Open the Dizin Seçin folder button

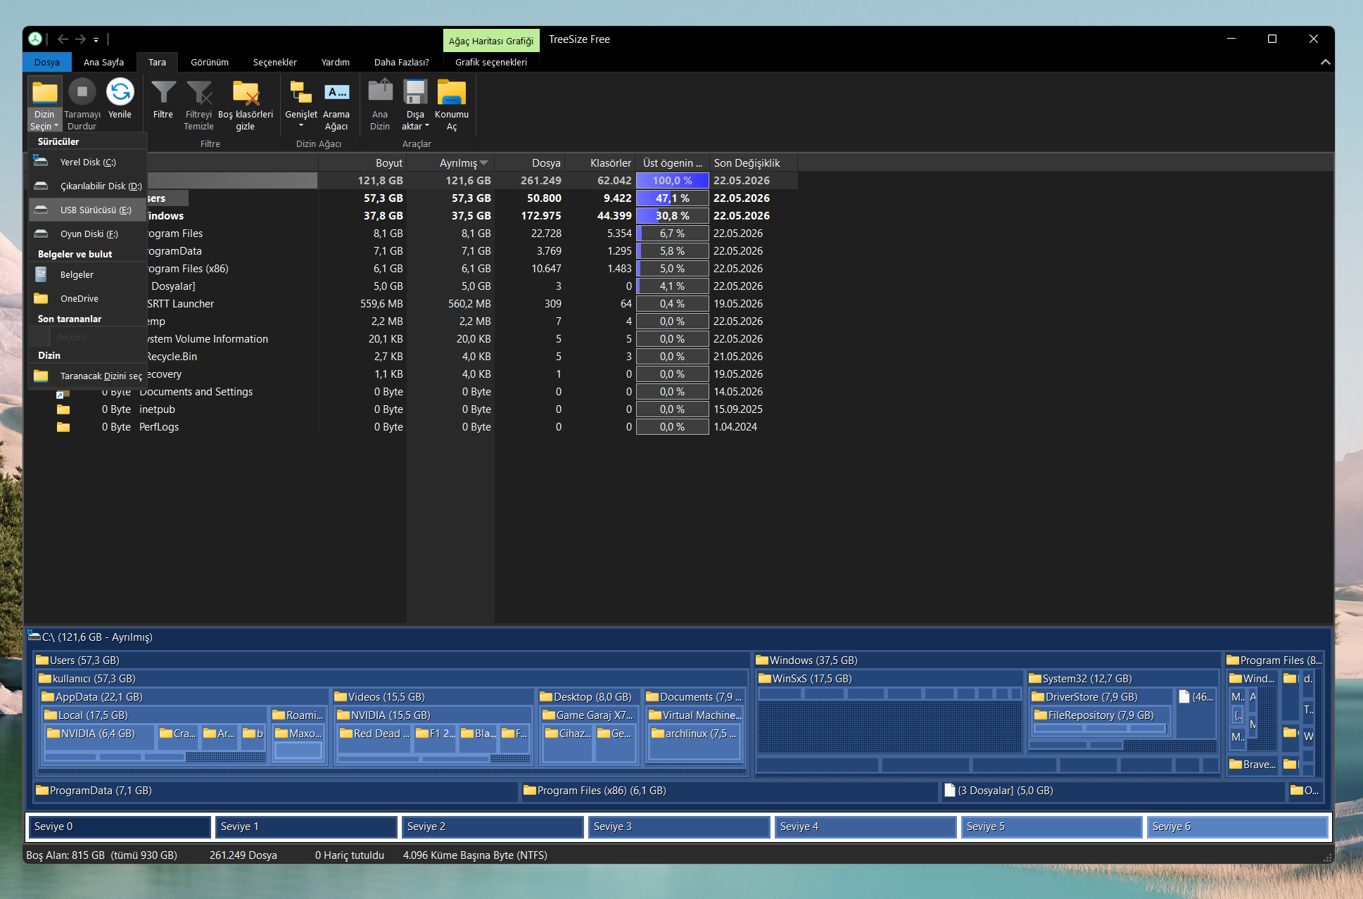coord(45,104)
